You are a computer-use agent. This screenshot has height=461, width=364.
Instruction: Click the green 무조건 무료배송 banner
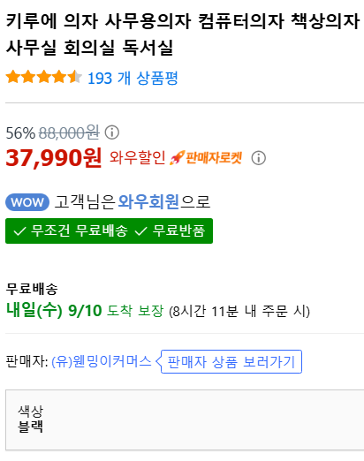[109, 230]
